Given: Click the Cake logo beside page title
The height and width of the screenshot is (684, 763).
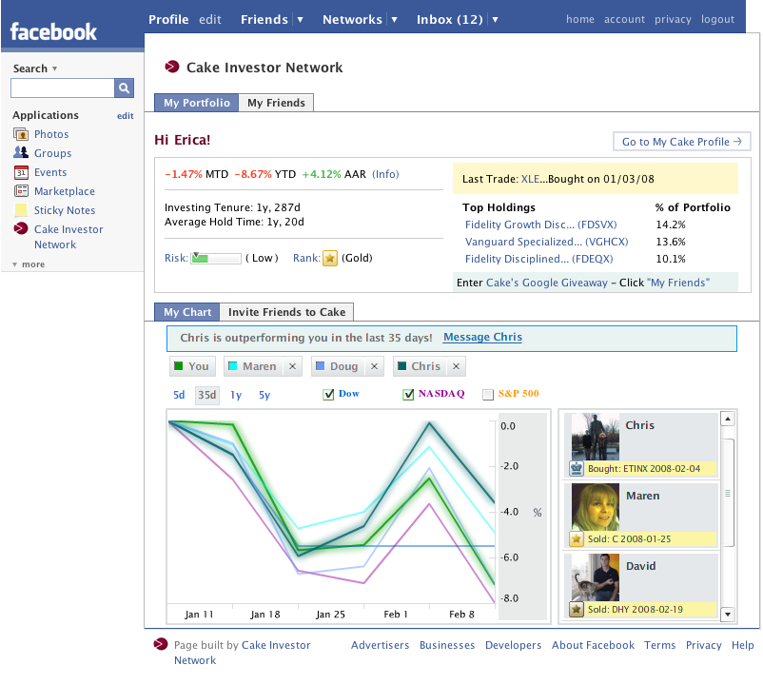Looking at the screenshot, I should coord(172,67).
